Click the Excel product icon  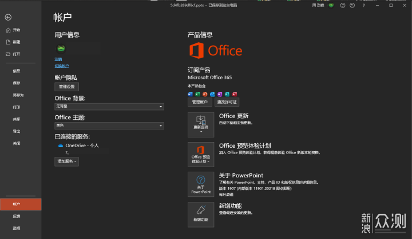197,94
